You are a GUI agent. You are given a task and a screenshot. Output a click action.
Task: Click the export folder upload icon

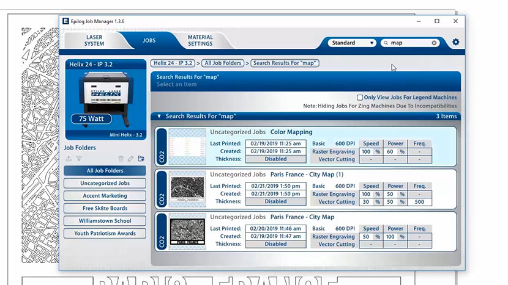pos(69,159)
